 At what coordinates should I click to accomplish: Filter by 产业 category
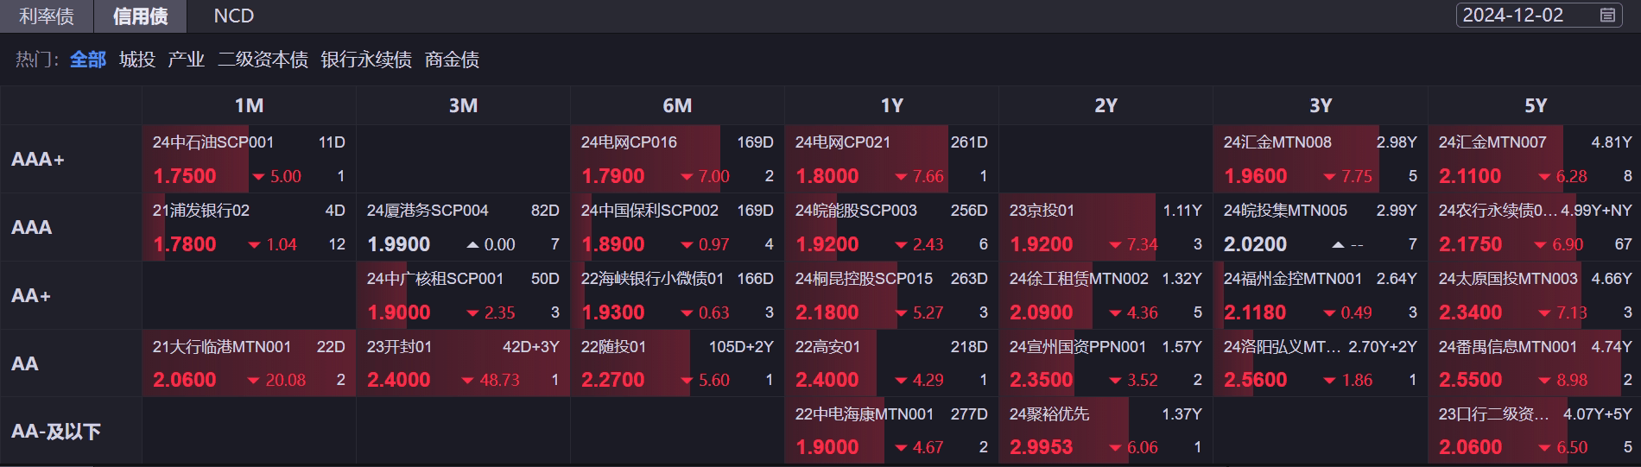(x=186, y=60)
